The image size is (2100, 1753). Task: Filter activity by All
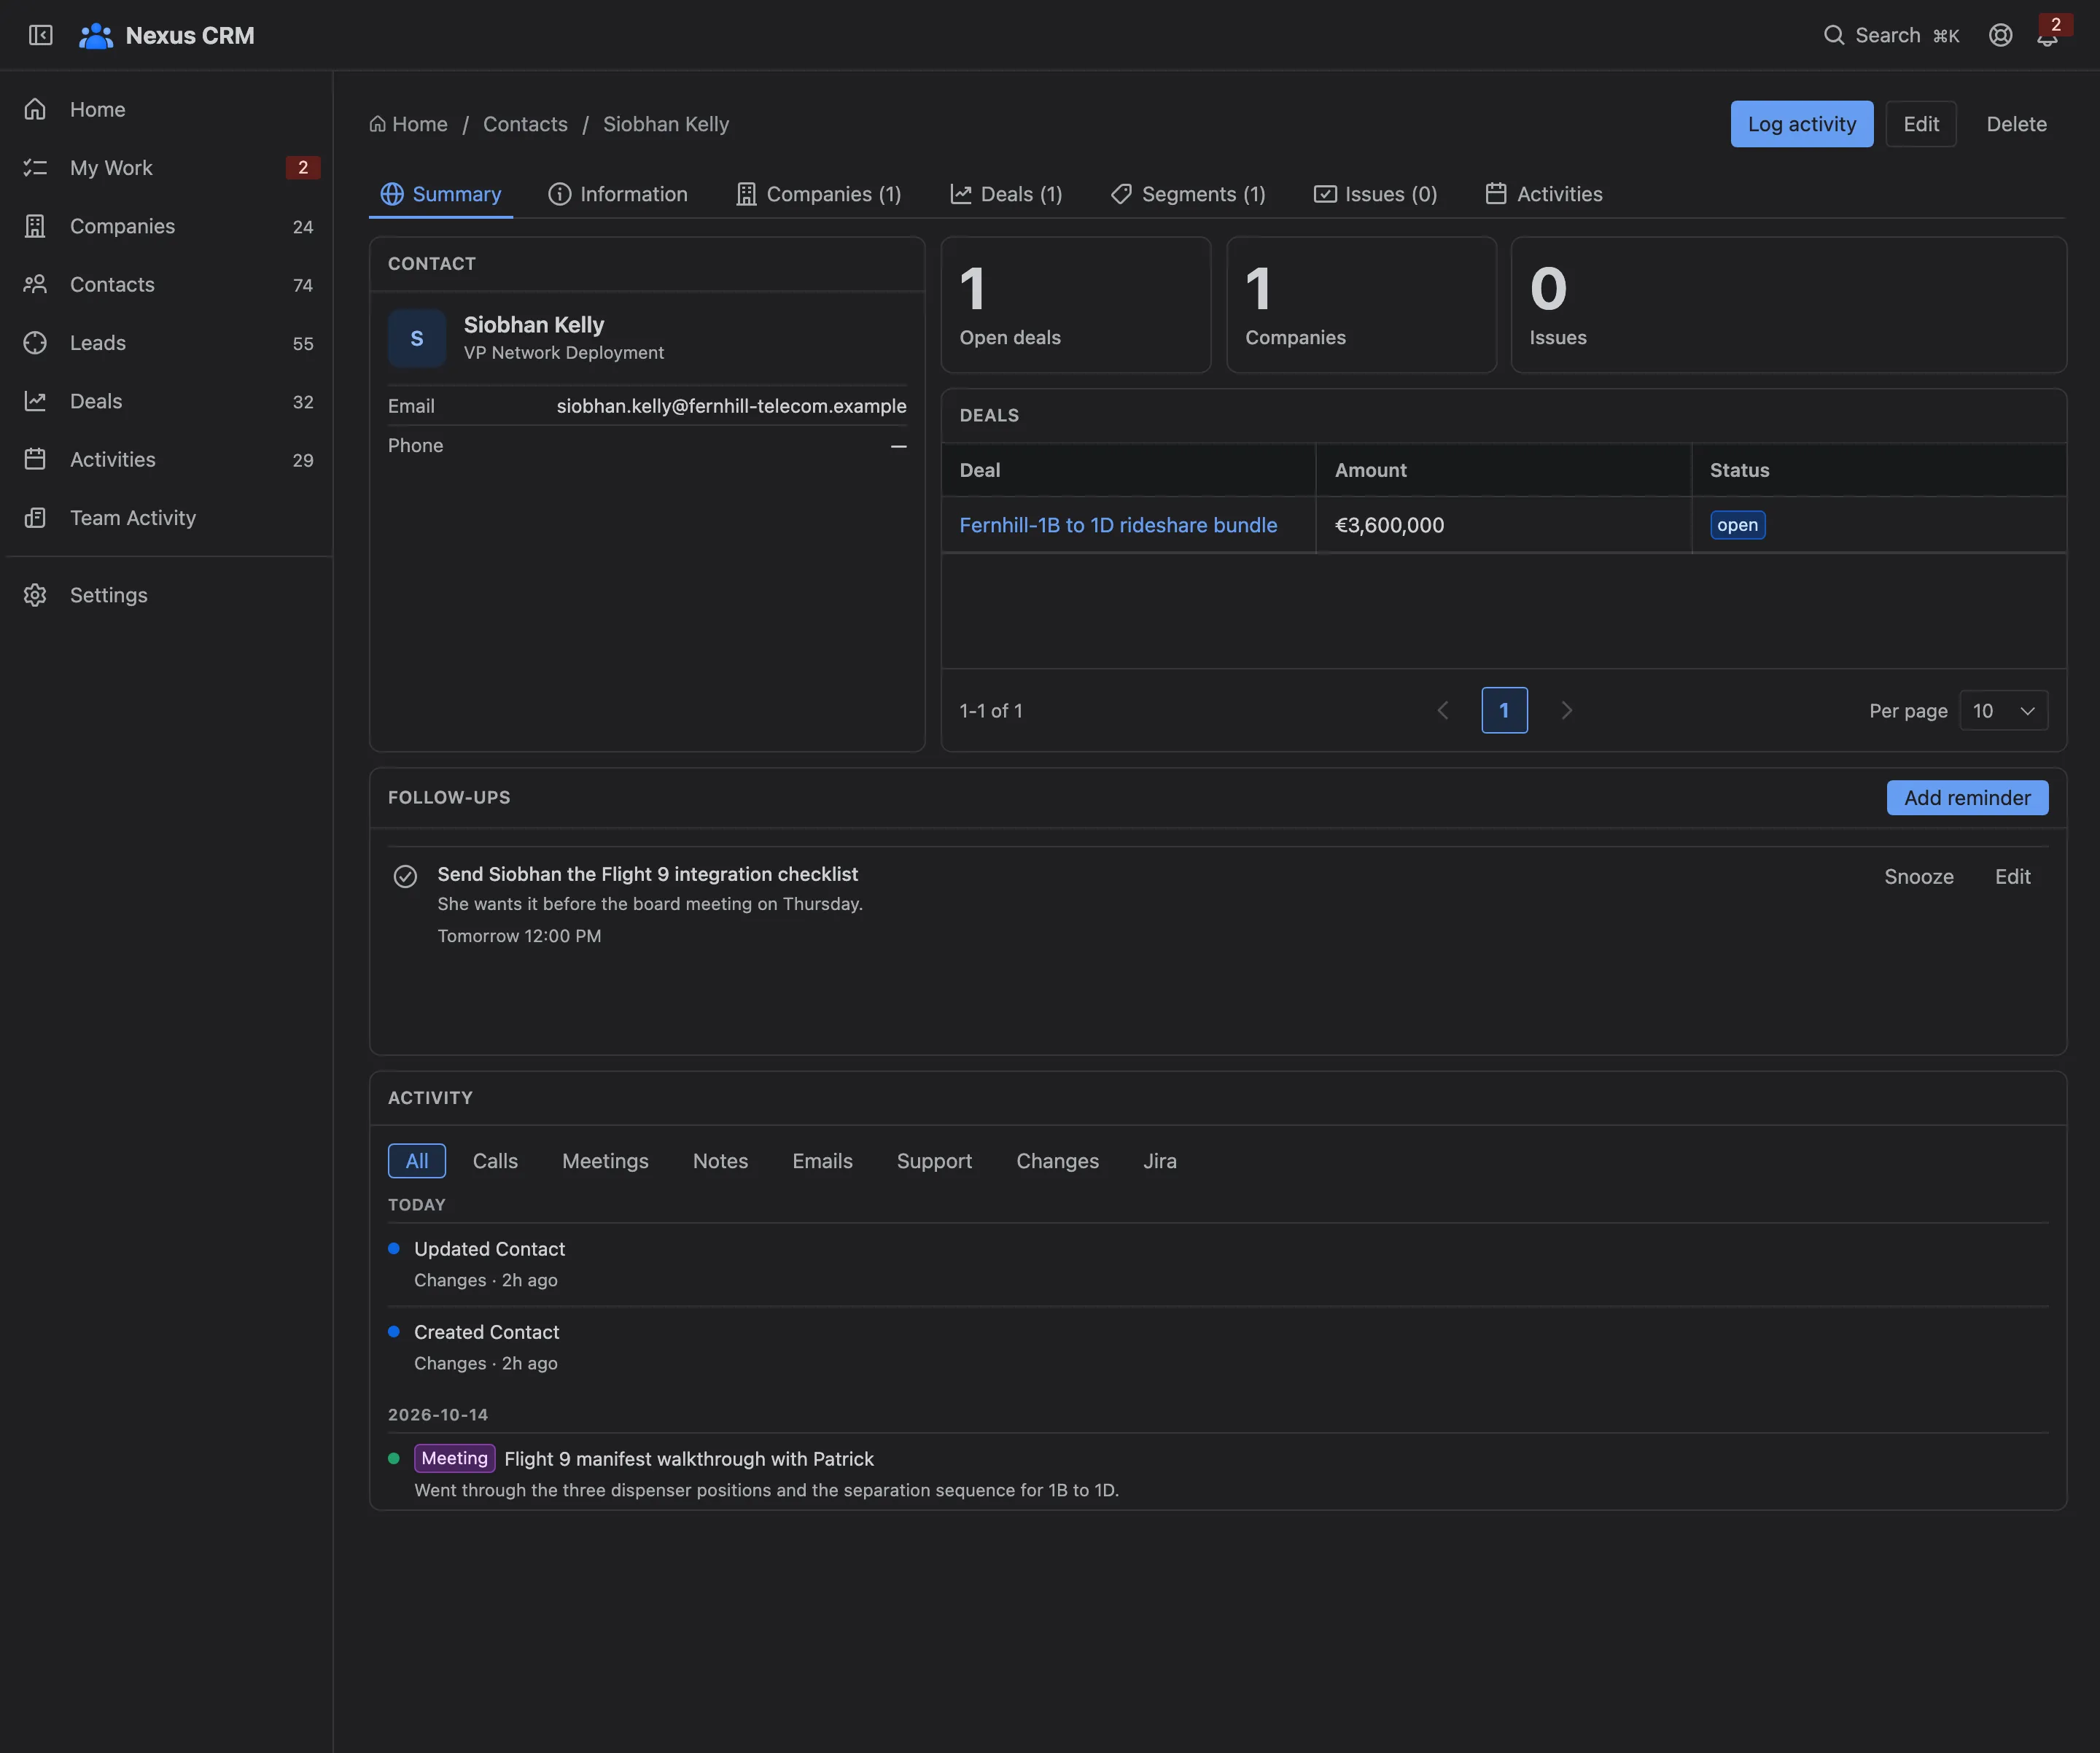pyautogui.click(x=417, y=1161)
